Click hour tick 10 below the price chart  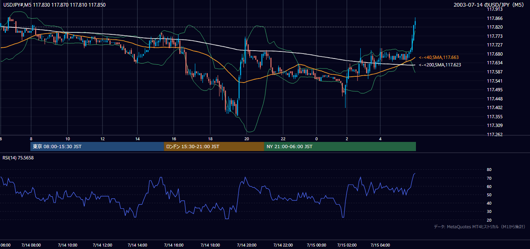coord(67,139)
